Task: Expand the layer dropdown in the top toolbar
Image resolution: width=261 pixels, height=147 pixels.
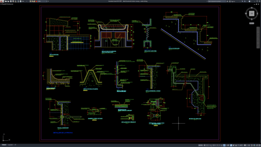Action: click(x=47, y=1)
